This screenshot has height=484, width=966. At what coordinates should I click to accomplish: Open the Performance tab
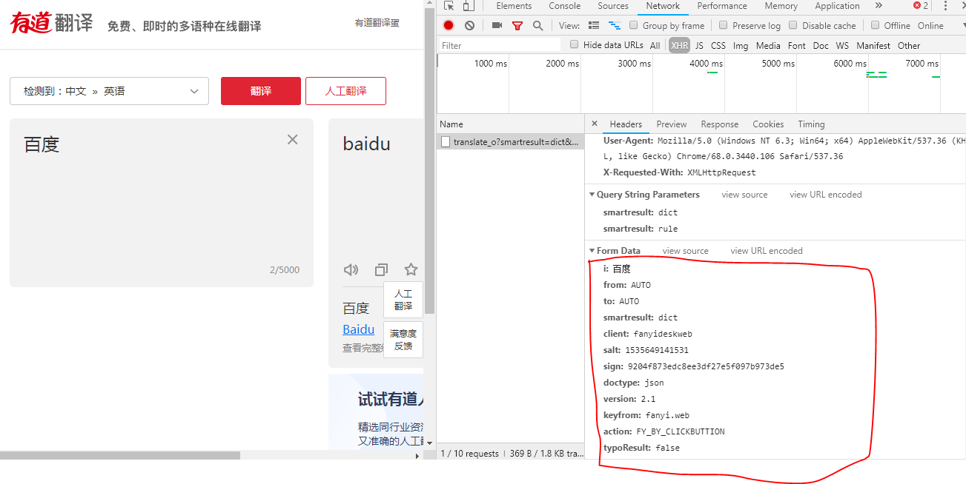coord(722,6)
